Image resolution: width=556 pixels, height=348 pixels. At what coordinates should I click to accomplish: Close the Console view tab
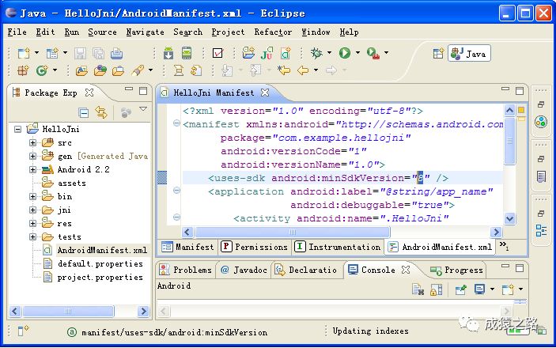pyautogui.click(x=406, y=270)
